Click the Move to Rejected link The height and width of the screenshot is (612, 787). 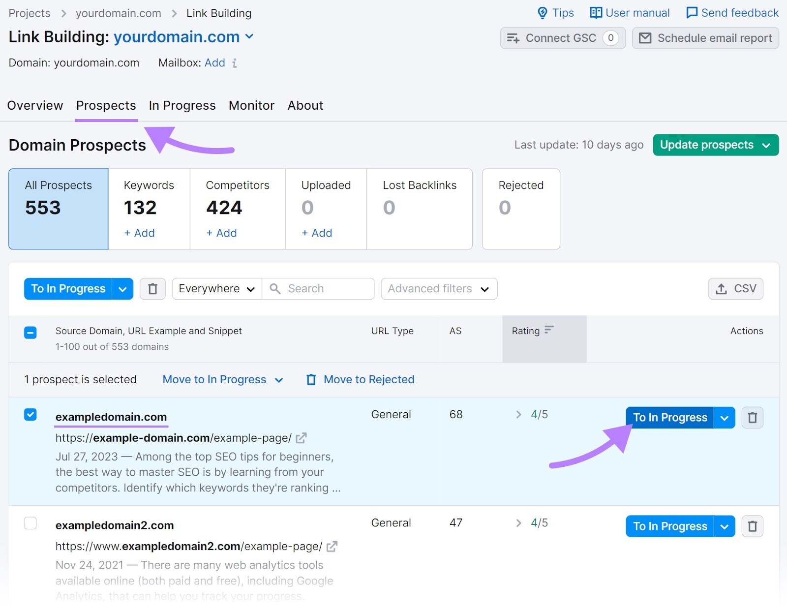368,379
